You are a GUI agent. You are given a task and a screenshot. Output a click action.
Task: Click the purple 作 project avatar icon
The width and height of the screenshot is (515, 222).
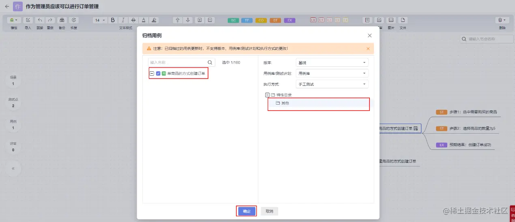point(18,6)
